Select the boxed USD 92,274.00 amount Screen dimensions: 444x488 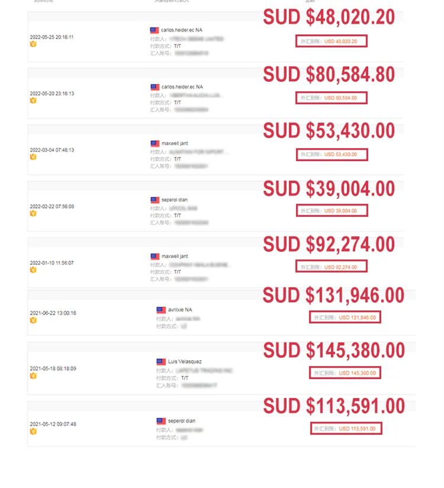332,267
